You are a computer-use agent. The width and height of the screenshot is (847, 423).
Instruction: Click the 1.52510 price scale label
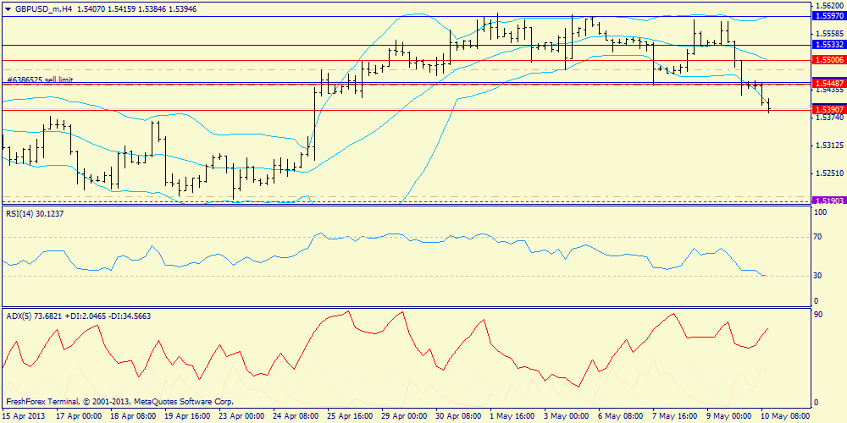(827, 173)
